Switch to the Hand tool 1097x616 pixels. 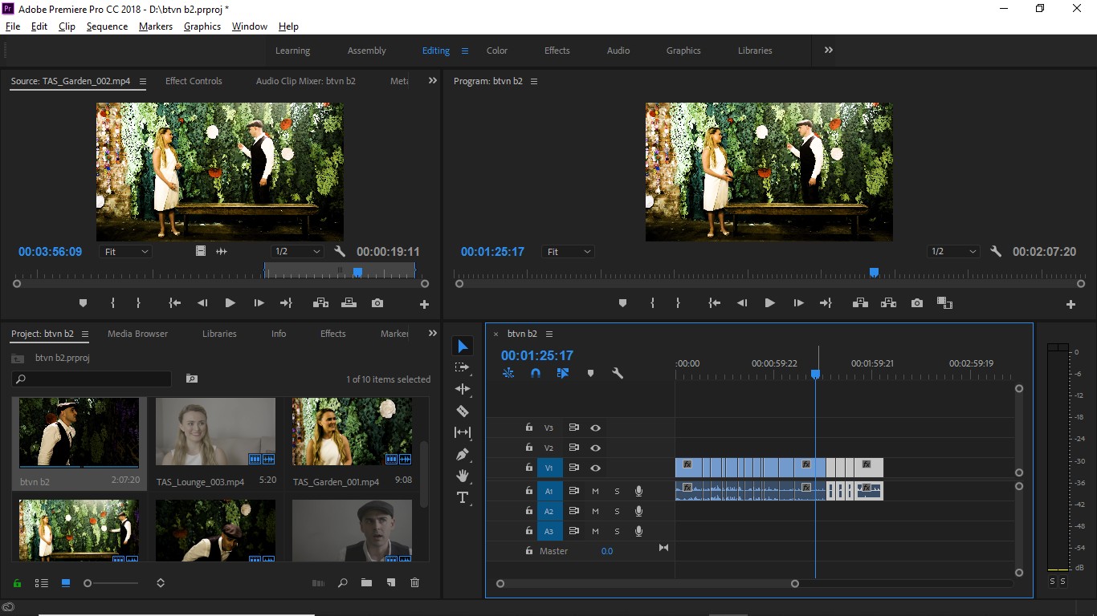point(463,476)
